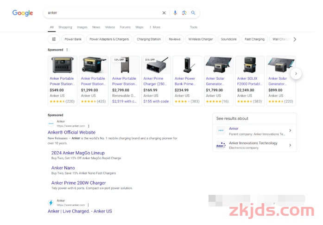This screenshot has width=323, height=225.
Task: Click lightning bolt favicon of Anker US result
Action: point(51,203)
